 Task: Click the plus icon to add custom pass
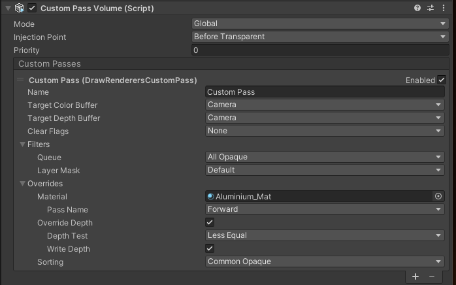point(415,277)
